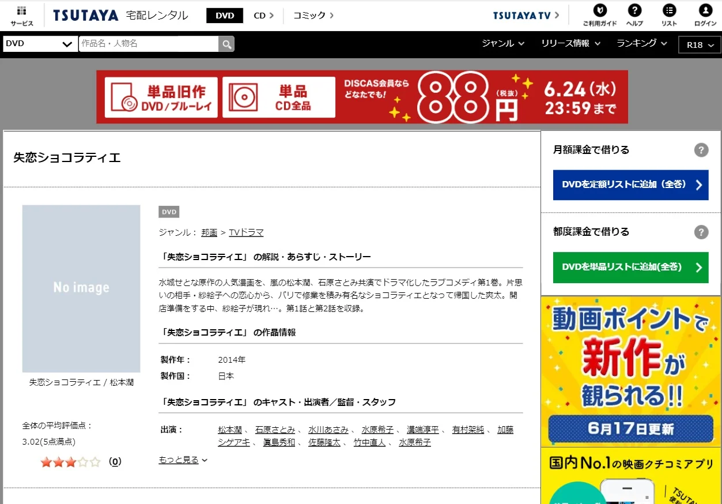722x504 pixels.
Task: Open cast link 石原さとみ
Action: (x=275, y=430)
